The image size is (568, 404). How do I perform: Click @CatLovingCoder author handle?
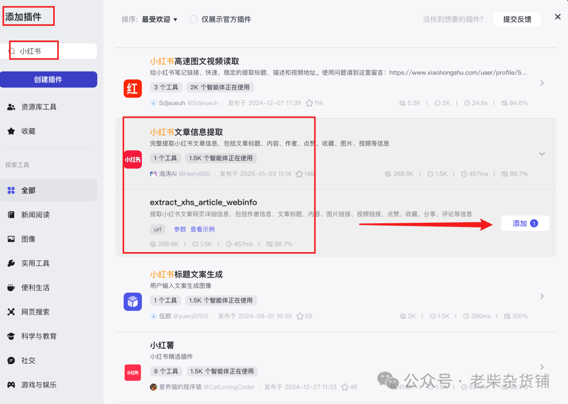pyautogui.click(x=229, y=387)
